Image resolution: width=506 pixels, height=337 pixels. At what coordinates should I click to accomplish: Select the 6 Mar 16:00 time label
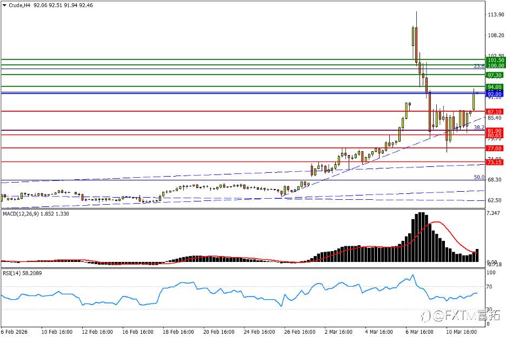(420, 332)
